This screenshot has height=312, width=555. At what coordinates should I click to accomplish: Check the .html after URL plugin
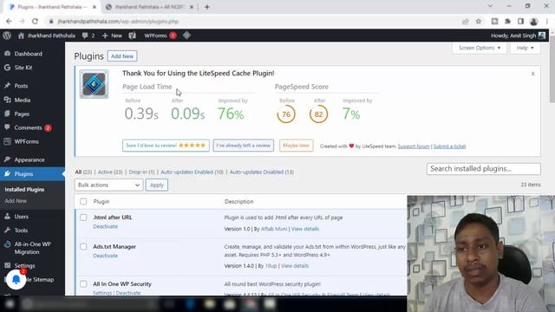click(x=83, y=218)
